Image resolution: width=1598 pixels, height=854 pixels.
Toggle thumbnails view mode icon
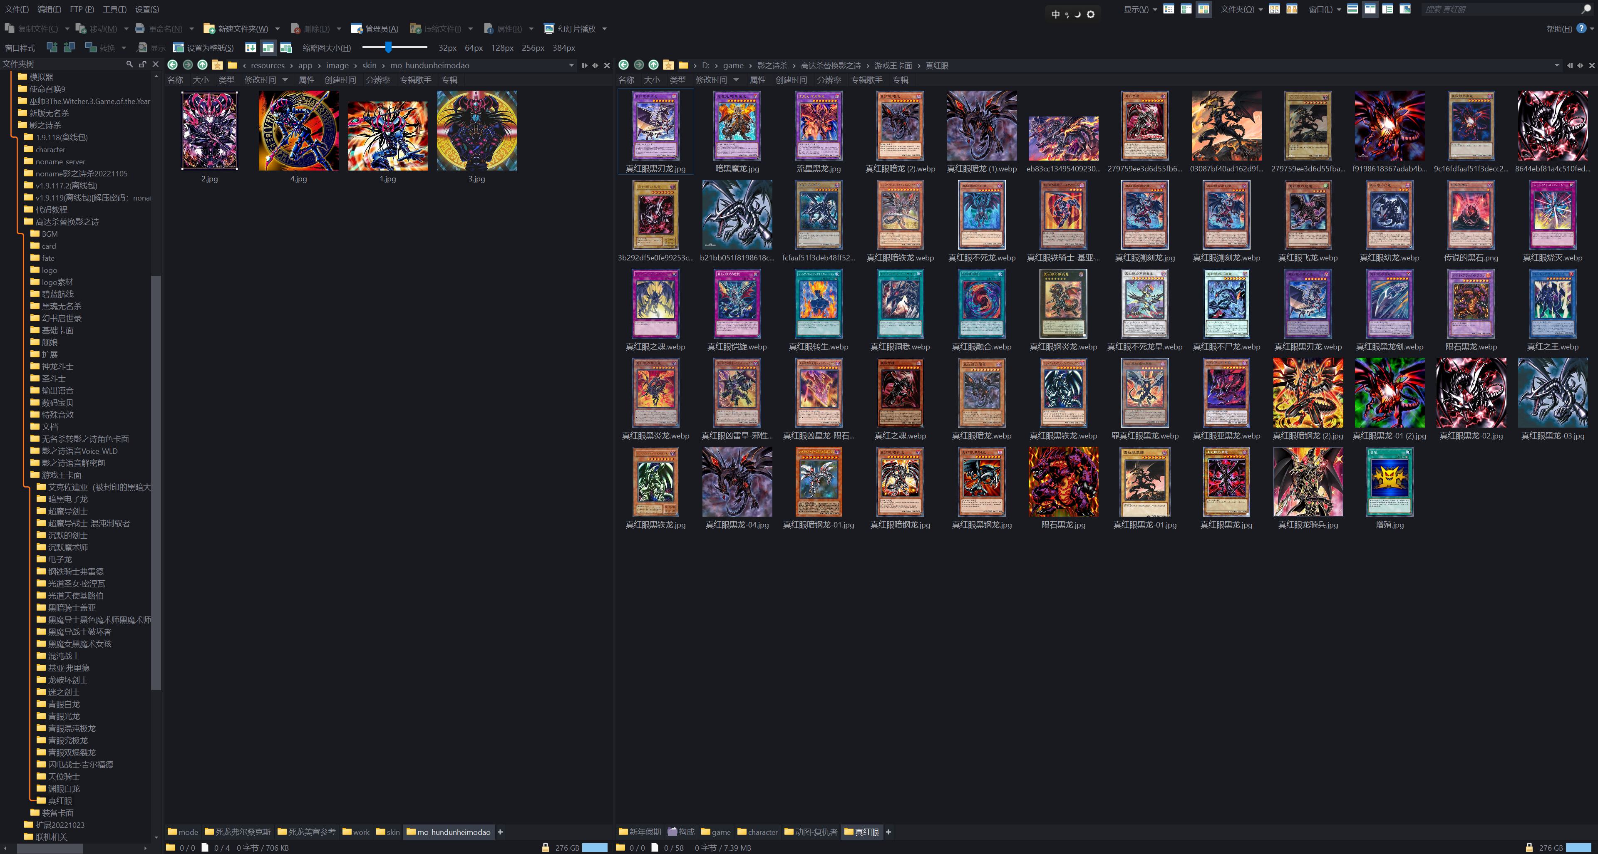click(x=1203, y=9)
